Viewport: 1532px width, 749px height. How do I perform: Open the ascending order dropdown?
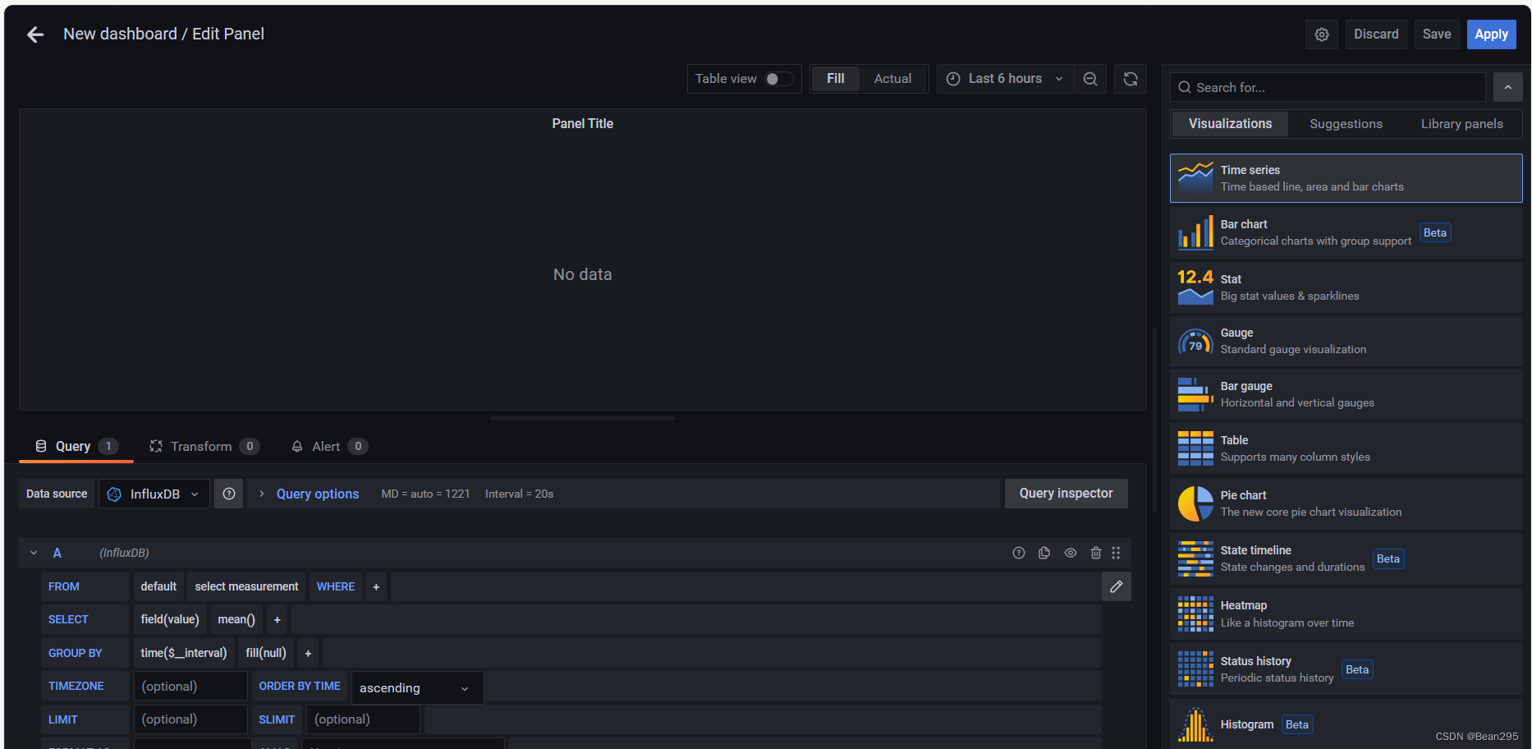[417, 687]
